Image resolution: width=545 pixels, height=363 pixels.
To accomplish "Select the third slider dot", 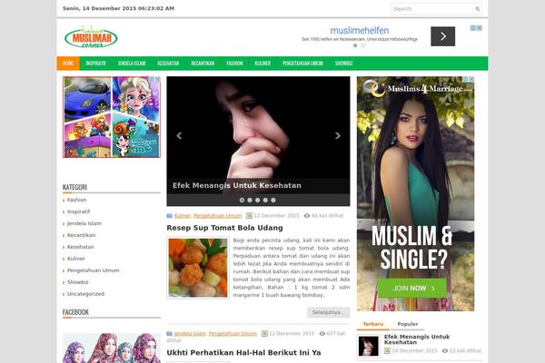I will click(258, 200).
